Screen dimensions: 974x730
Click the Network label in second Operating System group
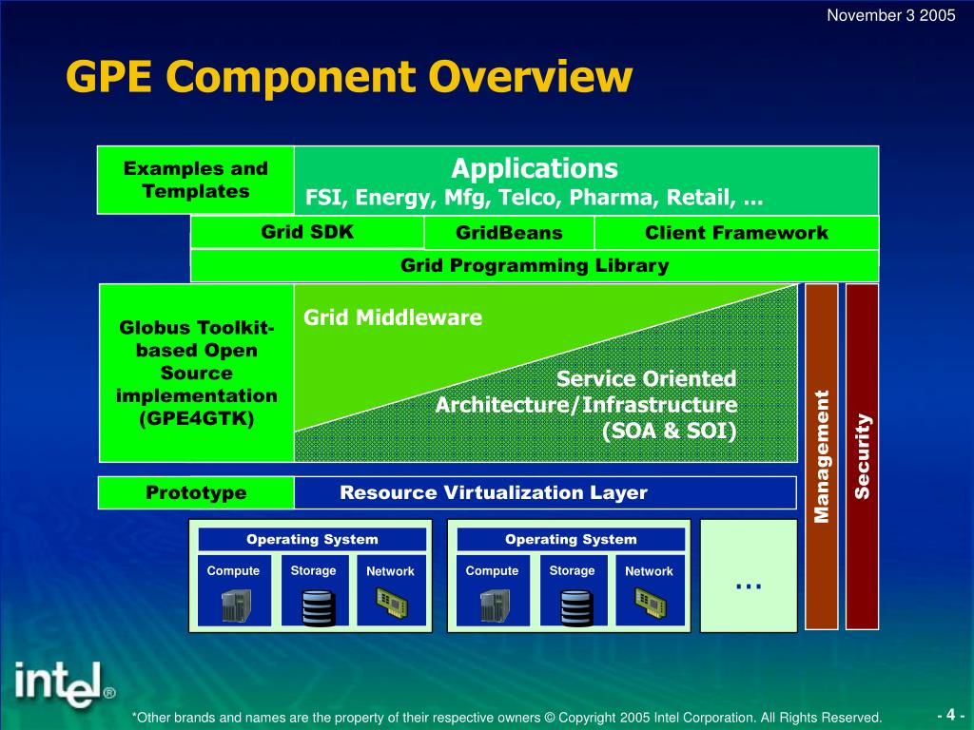pyautogui.click(x=649, y=571)
